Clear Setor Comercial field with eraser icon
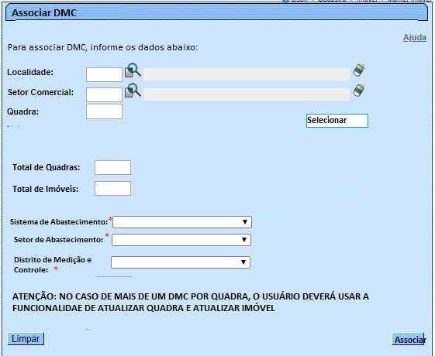The image size is (435, 356). pos(359,90)
